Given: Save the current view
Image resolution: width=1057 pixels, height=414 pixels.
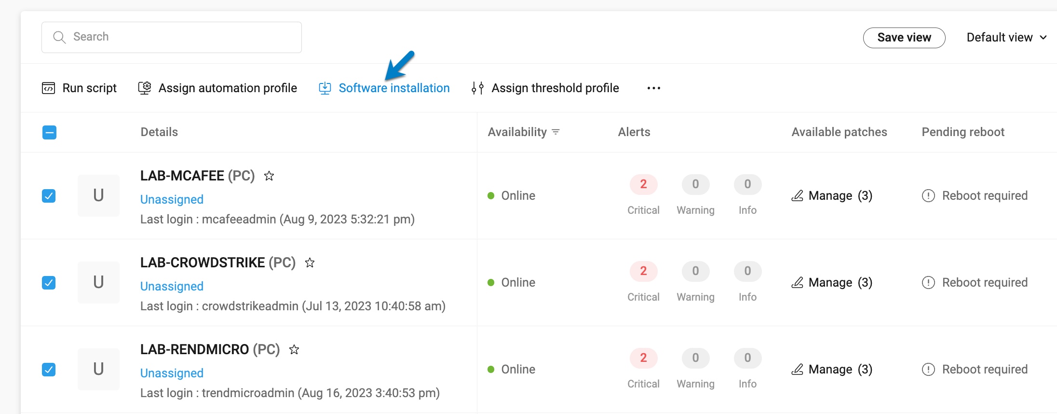Looking at the screenshot, I should click(x=904, y=38).
